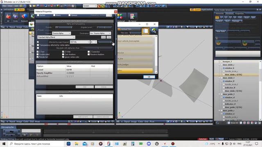Click the save disk icon in main toolbar
The height and width of the screenshot is (147, 262).
point(38,6)
